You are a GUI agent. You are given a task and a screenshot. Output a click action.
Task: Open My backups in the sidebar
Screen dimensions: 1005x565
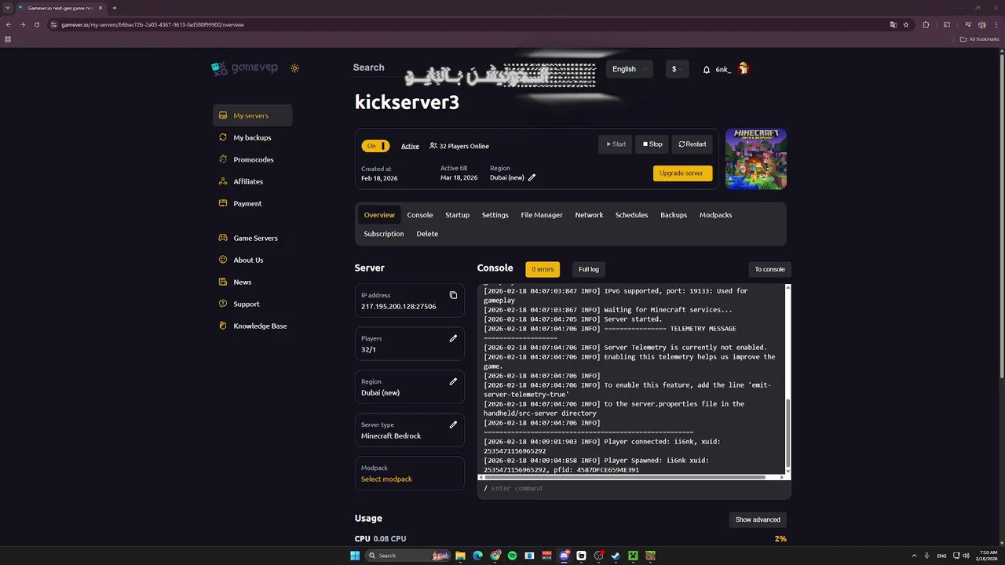pos(252,137)
